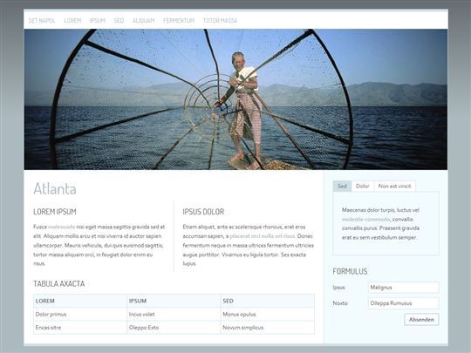Select the LOREM table column header

(80, 301)
